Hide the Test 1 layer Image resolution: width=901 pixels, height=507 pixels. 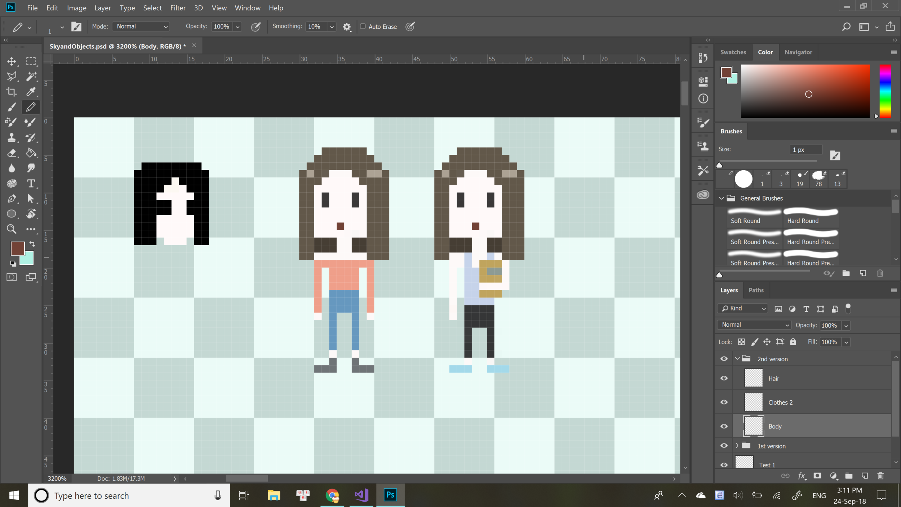pos(724,465)
